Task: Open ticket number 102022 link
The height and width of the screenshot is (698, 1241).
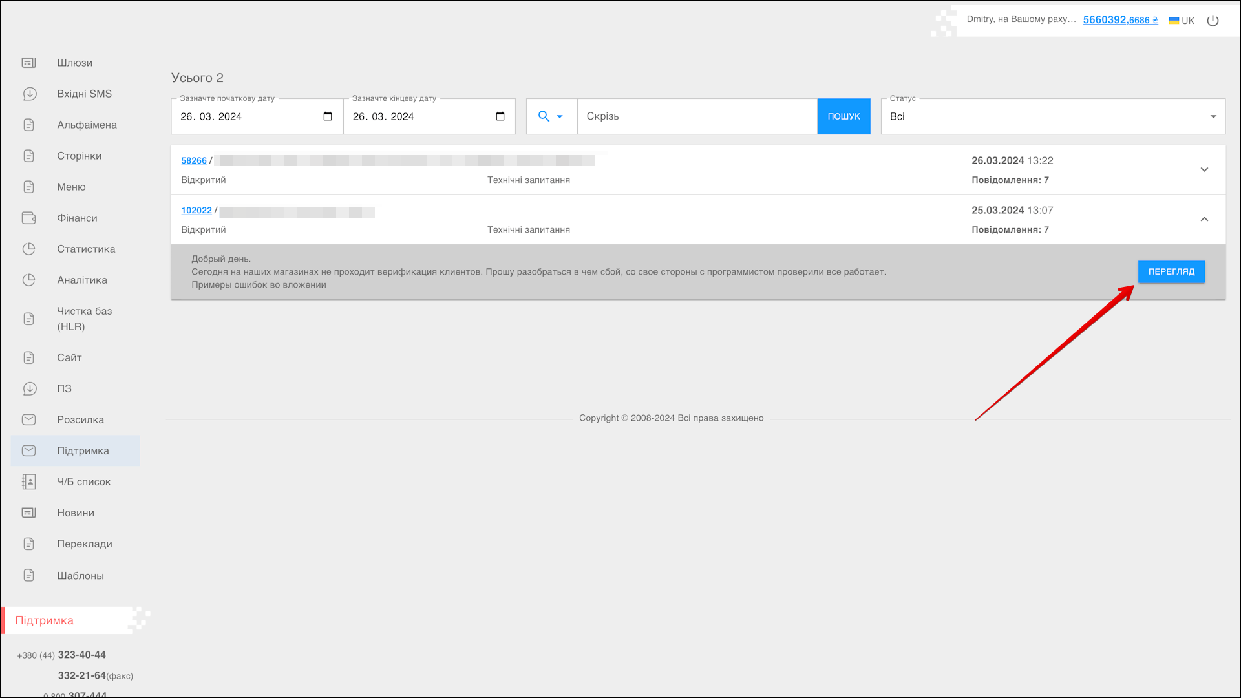Action: [x=196, y=210]
